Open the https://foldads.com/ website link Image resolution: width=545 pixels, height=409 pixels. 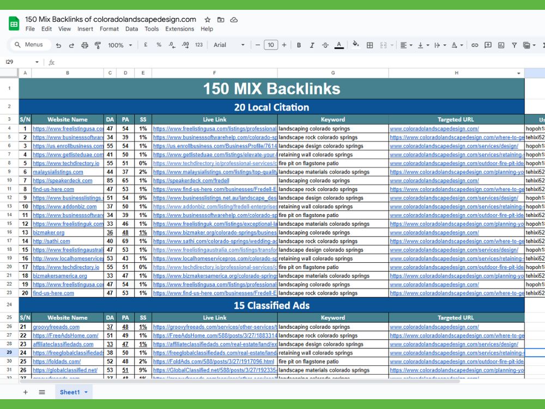(x=57, y=362)
